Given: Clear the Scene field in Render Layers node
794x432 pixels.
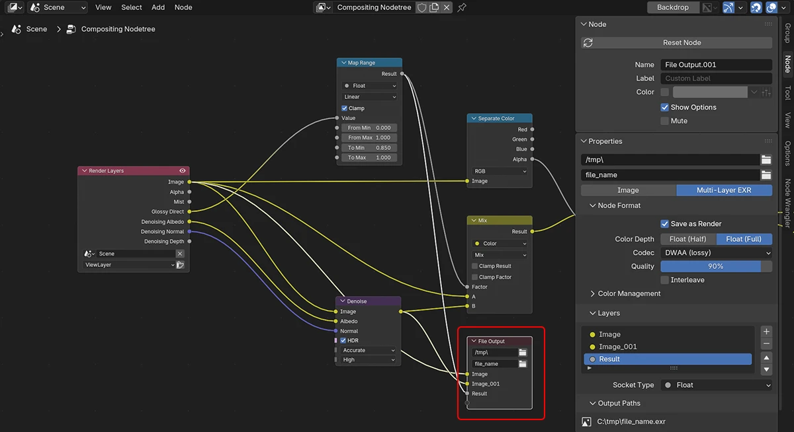Looking at the screenshot, I should (x=180, y=254).
